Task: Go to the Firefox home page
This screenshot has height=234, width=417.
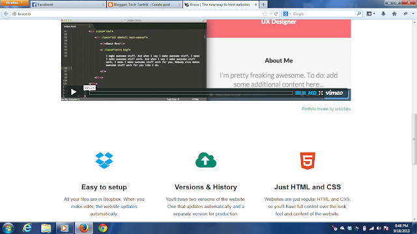Action: point(394,14)
